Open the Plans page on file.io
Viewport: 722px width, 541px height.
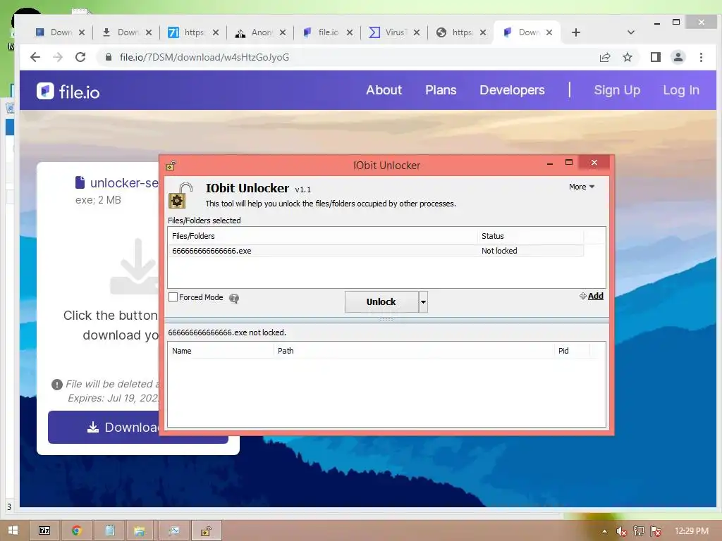(x=441, y=90)
